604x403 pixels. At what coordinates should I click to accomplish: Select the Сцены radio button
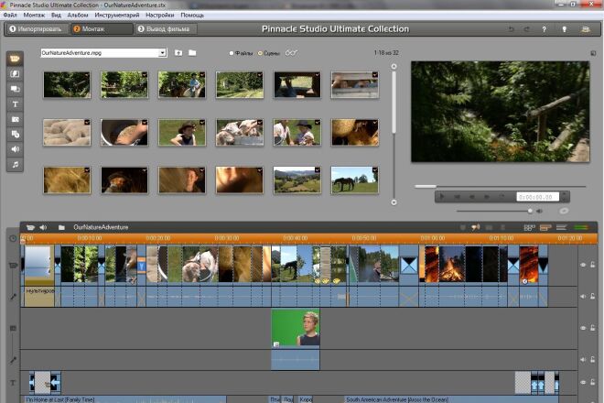pos(260,53)
